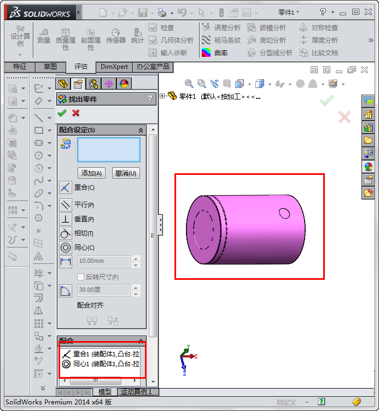This screenshot has height=411, width=379.
Task: Select Parallel (平行) mate type
Action: 65,205
